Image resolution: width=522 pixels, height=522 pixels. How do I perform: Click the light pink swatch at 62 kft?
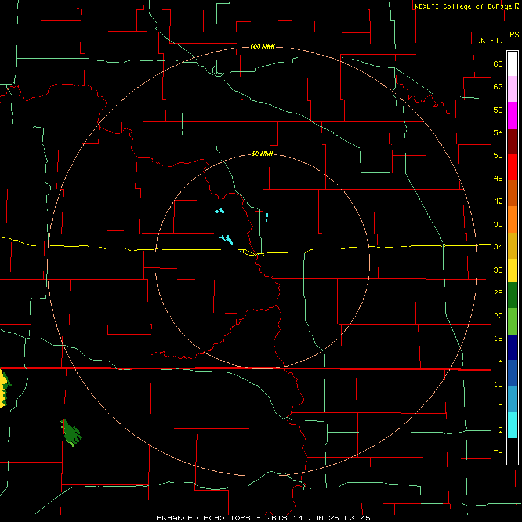coord(512,89)
